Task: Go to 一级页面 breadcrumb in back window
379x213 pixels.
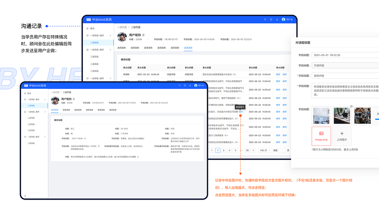Action: click(x=122, y=27)
